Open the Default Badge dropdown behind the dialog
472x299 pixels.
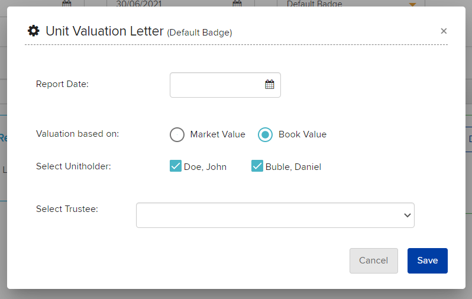[x=351, y=4]
